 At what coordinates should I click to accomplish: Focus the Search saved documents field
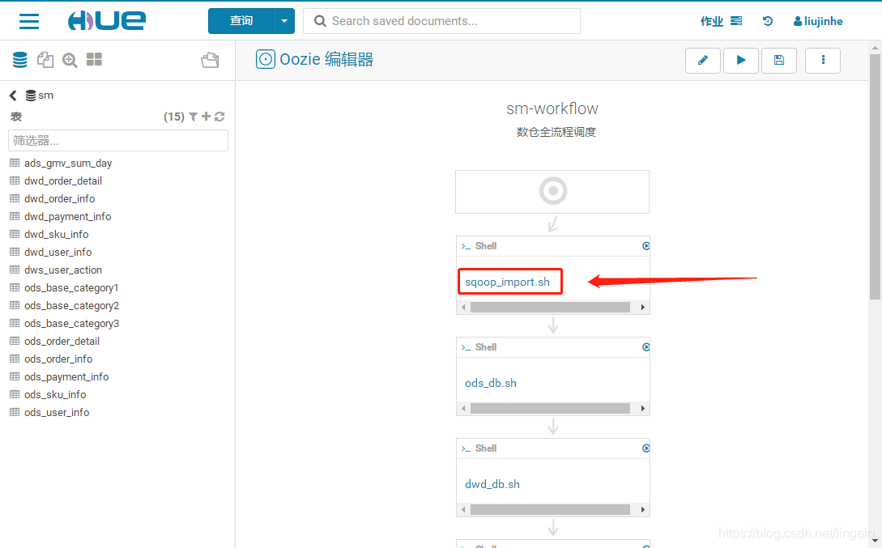[441, 21]
